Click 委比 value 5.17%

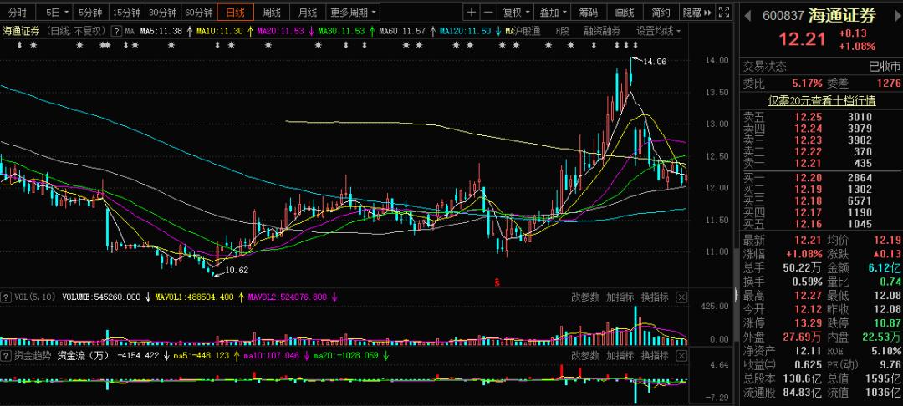pos(807,84)
